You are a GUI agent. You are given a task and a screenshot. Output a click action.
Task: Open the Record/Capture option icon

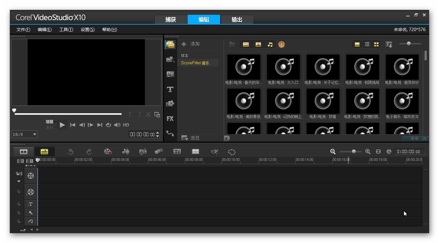point(108,152)
